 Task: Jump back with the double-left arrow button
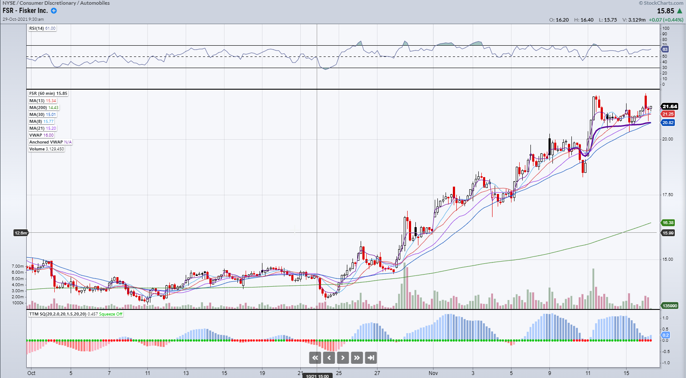click(315, 357)
